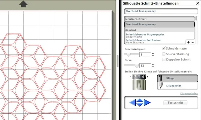
Task: Enable the Doppelter Schnitt checkbox
Action: tap(164, 60)
